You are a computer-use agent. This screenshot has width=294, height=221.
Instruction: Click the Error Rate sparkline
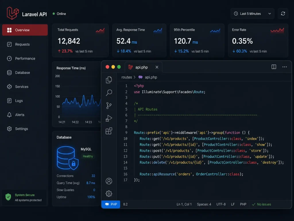pyautogui.click(x=277, y=30)
